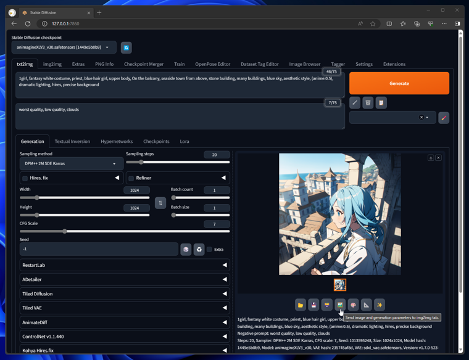Expand the Tiled Diffusion section
This screenshot has width=469, height=360.
(x=125, y=294)
